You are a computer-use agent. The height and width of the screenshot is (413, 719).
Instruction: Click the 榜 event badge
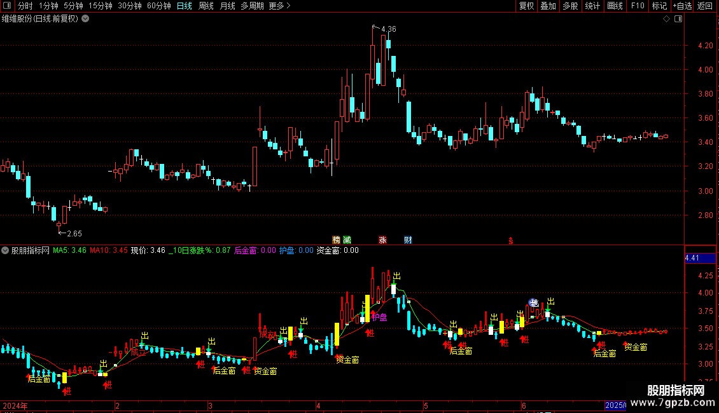336,240
